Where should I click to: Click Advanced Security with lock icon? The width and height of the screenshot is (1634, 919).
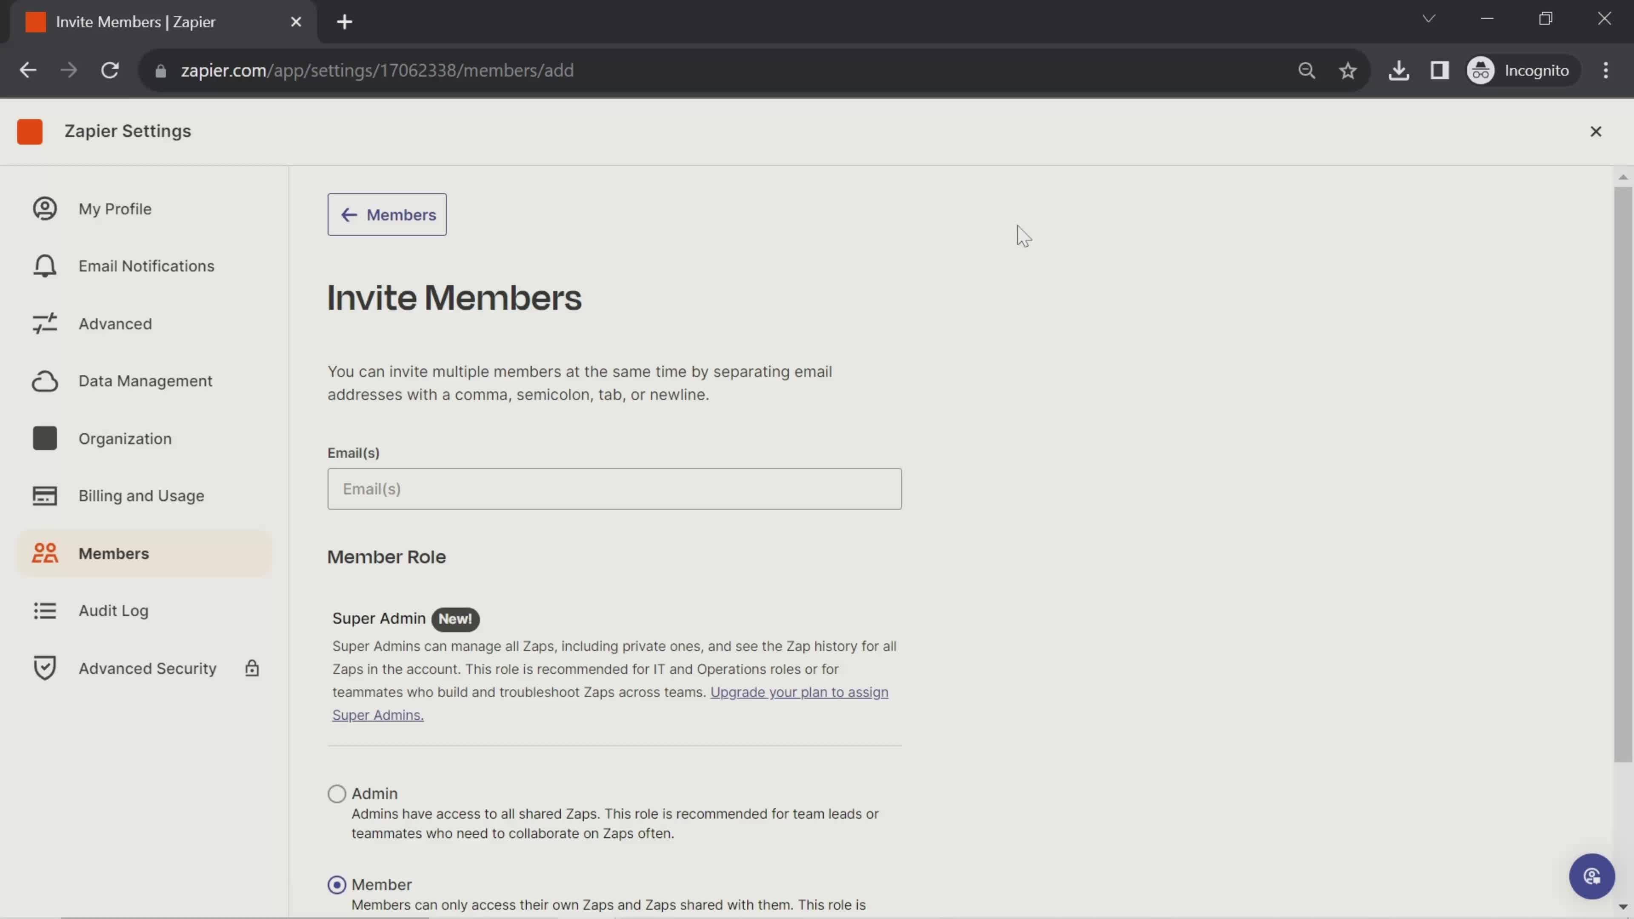(147, 668)
